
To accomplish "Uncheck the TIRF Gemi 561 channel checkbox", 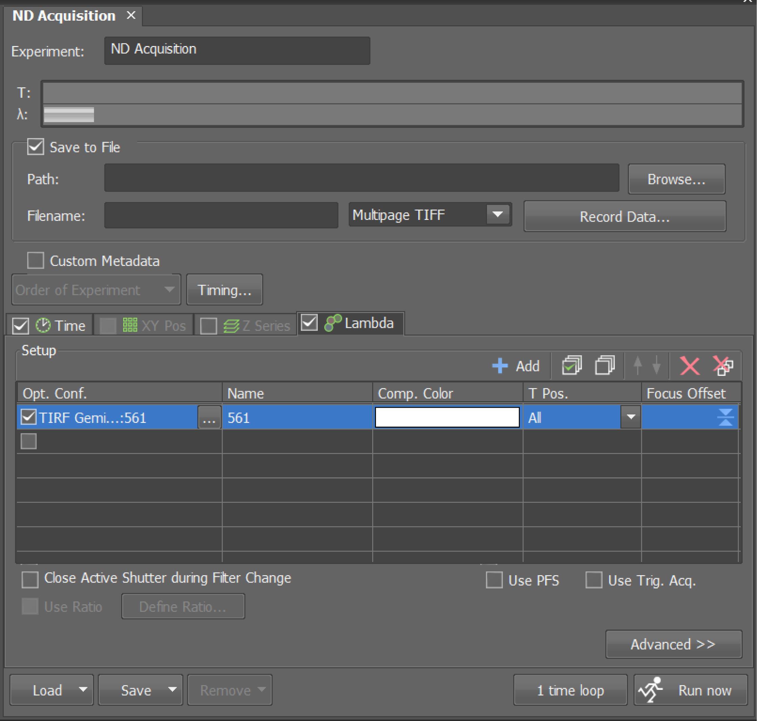I will pyautogui.click(x=28, y=417).
